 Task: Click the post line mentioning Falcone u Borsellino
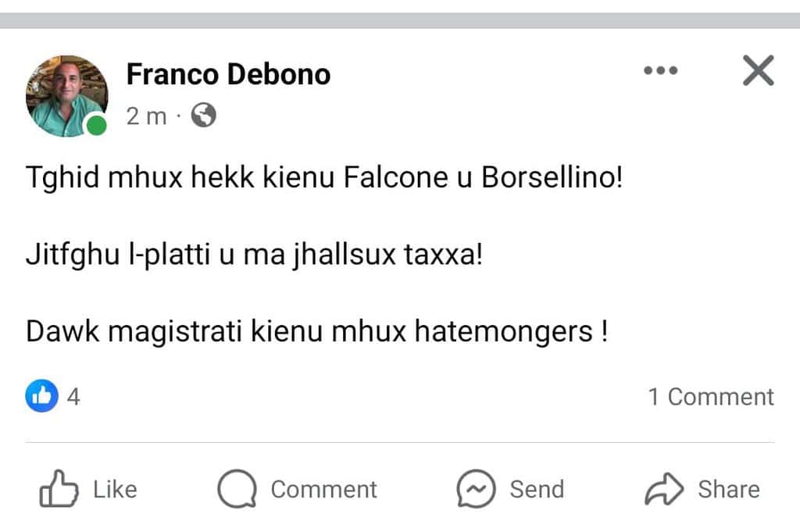tap(324, 180)
